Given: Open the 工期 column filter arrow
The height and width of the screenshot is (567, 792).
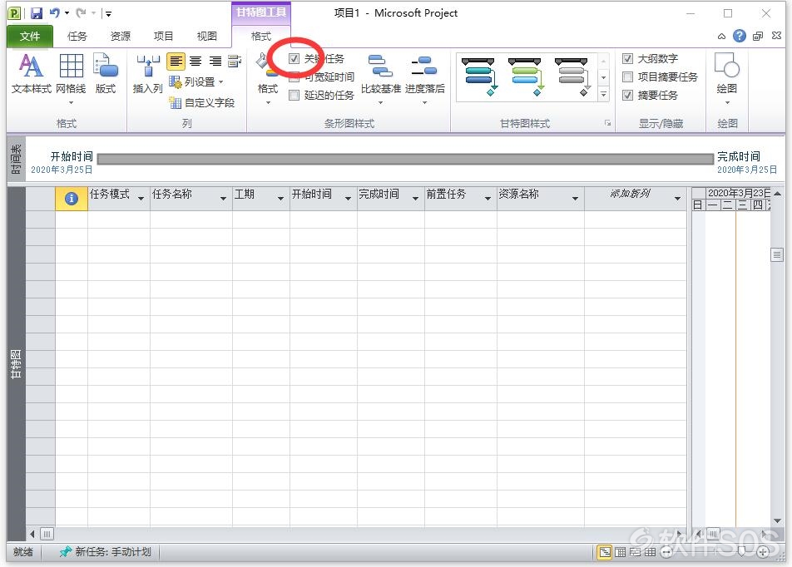Looking at the screenshot, I should tap(281, 199).
